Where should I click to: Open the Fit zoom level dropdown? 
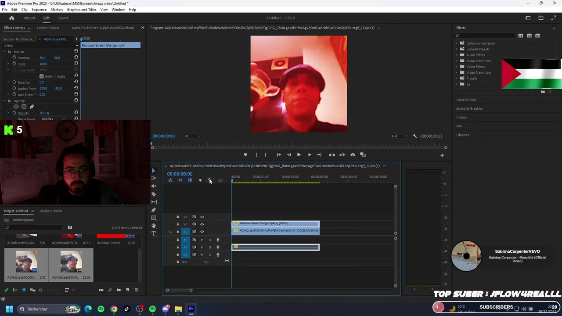[192, 136]
